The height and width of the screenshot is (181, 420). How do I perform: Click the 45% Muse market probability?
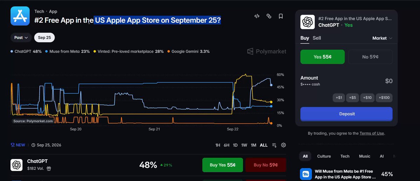(387, 174)
